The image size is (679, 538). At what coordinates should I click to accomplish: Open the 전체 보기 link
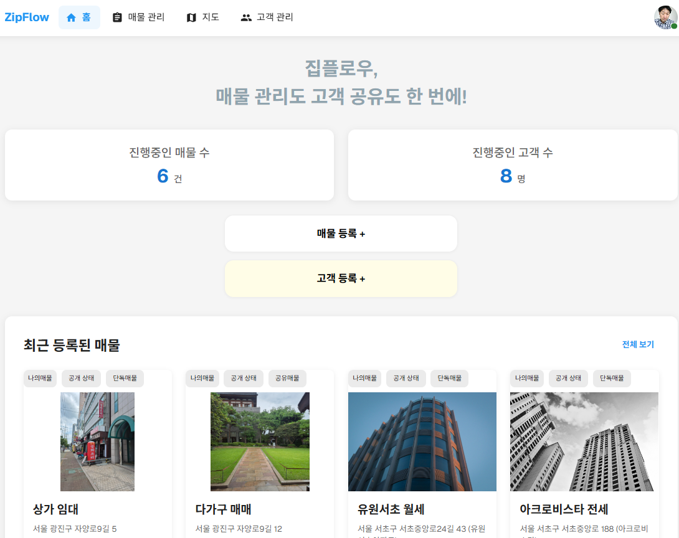pos(638,344)
